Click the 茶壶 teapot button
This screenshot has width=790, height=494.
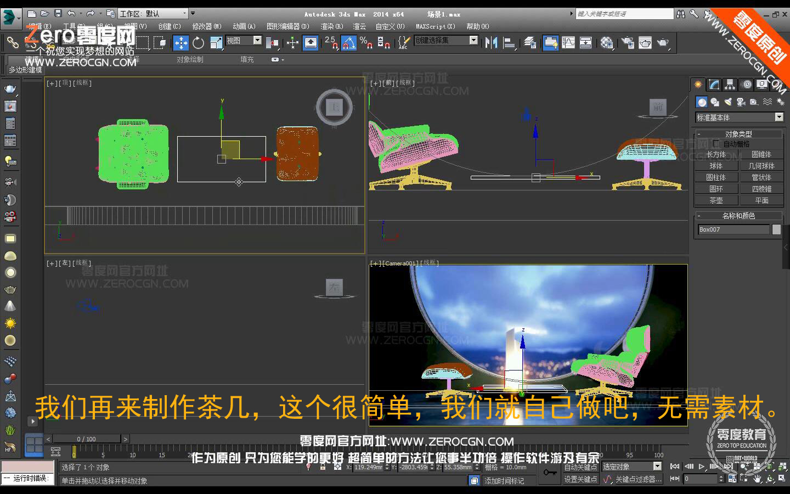(x=716, y=200)
